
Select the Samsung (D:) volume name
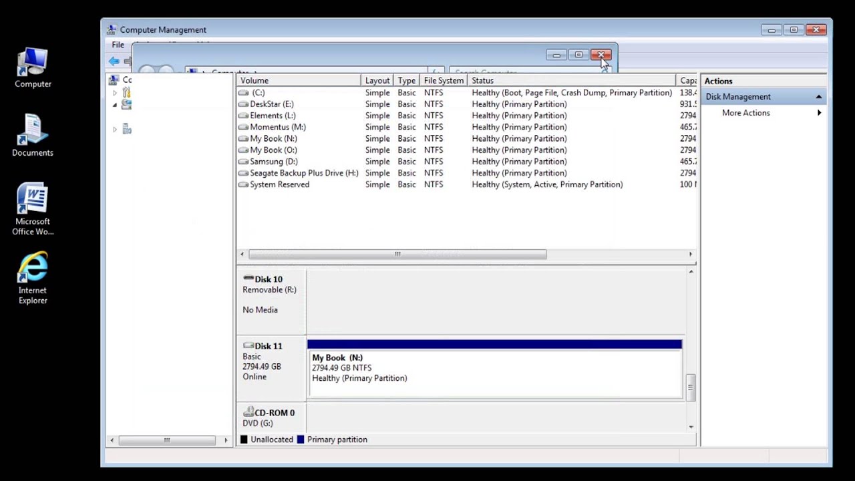[x=273, y=162]
